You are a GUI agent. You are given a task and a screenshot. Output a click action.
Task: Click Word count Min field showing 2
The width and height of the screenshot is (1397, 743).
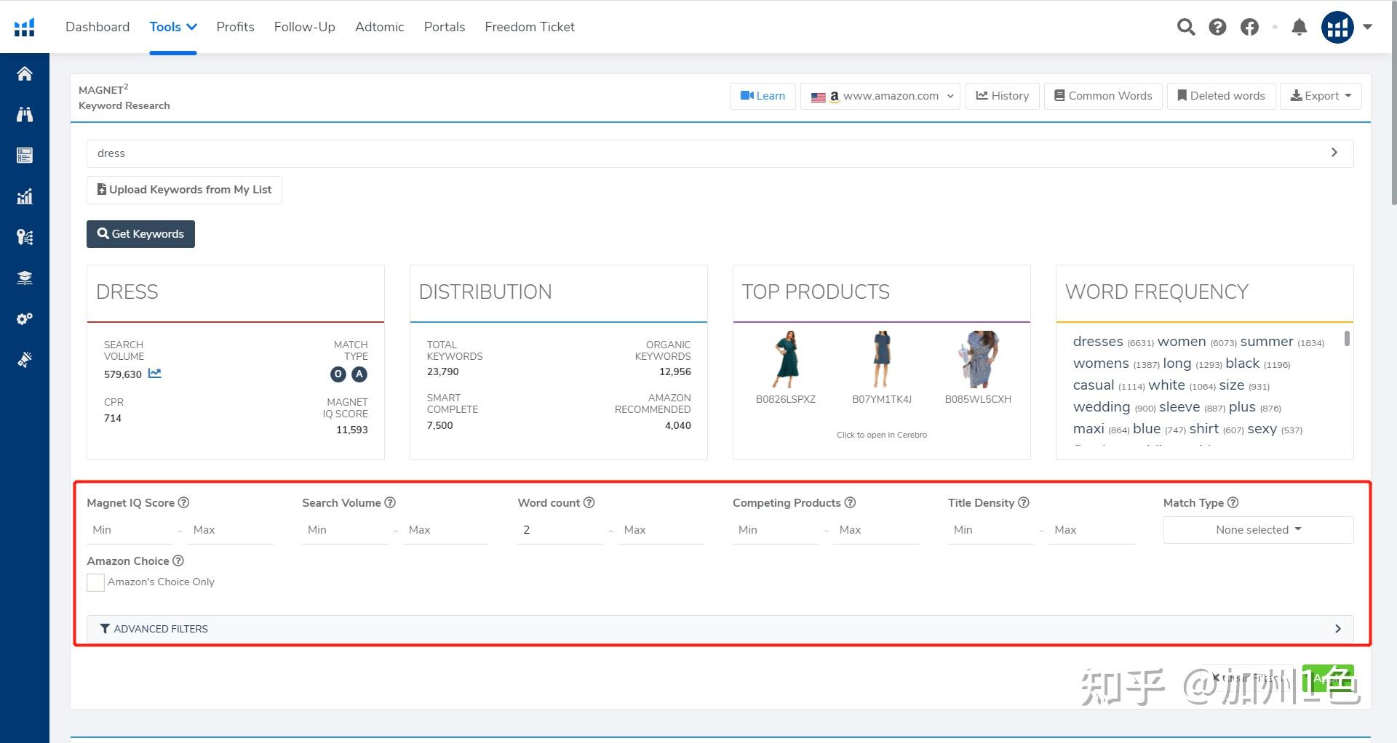pos(560,530)
